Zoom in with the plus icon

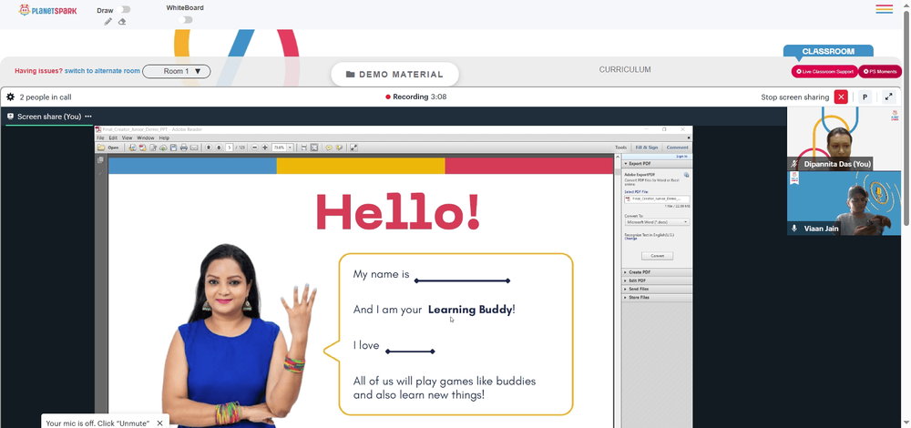[x=264, y=148]
